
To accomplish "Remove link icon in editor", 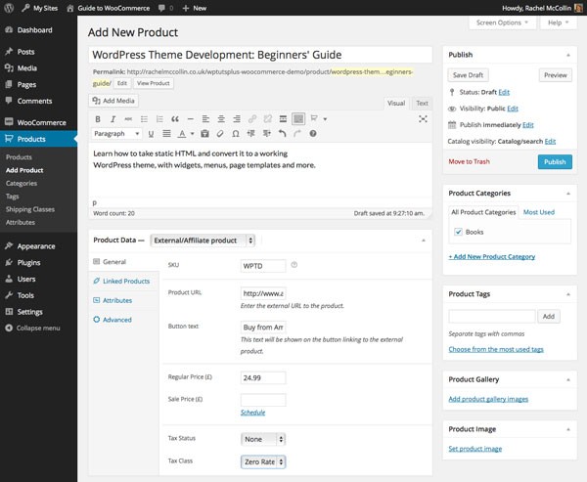I will 268,119.
